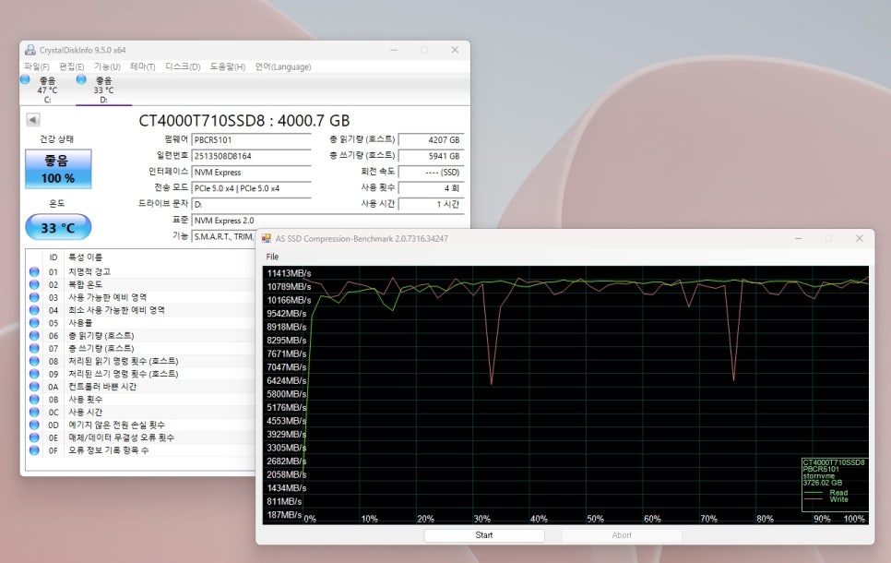Select the 예기치 않은 전원 손실 횟수 row text
Viewport: 891px width, 563px height.
tap(116, 425)
